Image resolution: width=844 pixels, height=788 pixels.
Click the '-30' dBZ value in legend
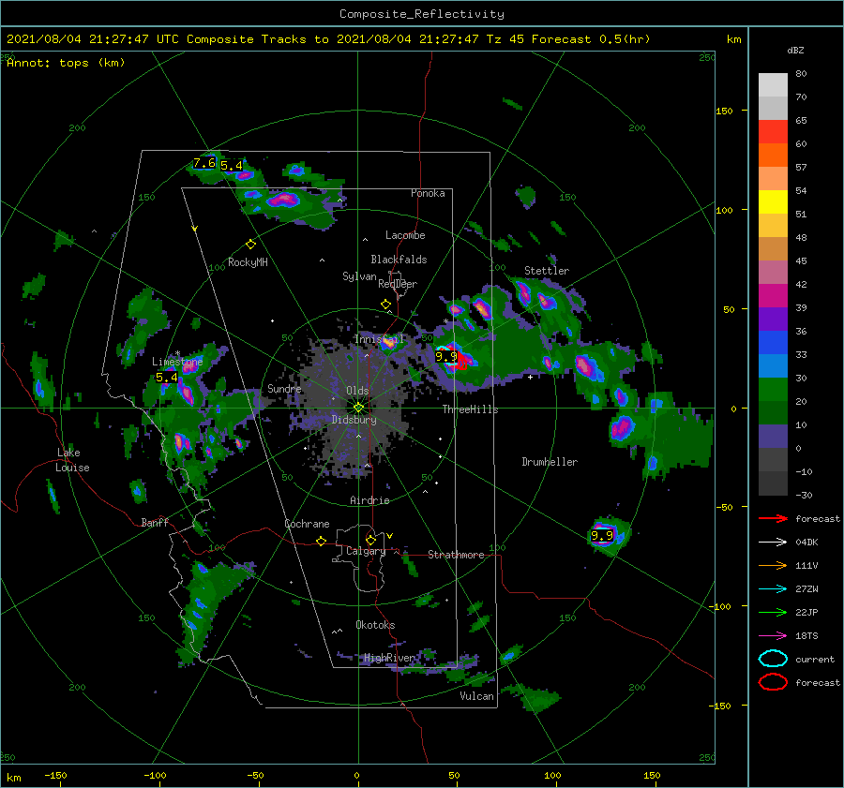pos(804,495)
